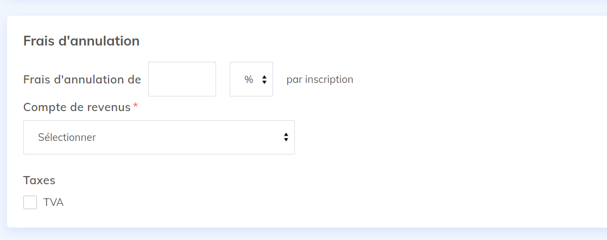Enable the TVA tax checkbox

coord(30,203)
